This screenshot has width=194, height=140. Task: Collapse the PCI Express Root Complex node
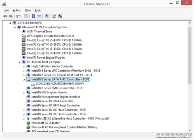(19, 62)
